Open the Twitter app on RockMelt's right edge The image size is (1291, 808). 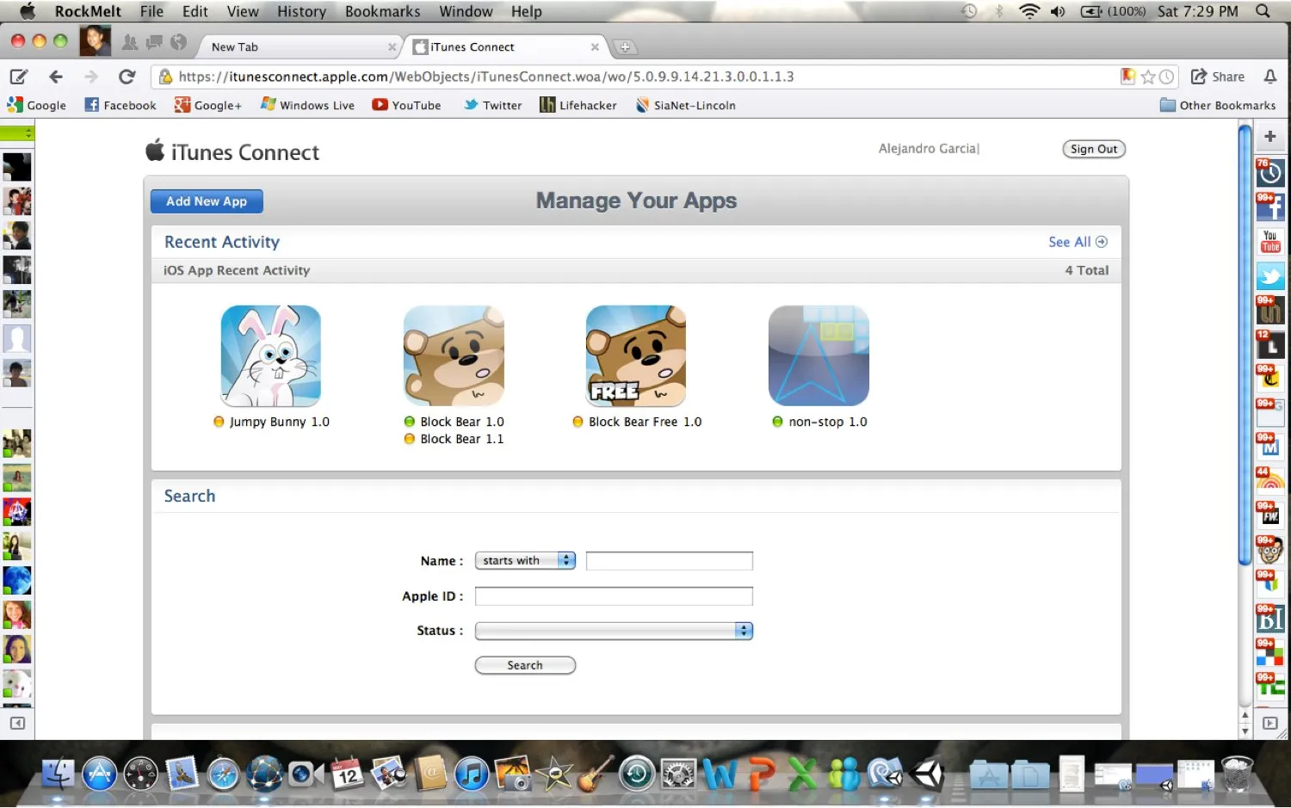[1270, 275]
